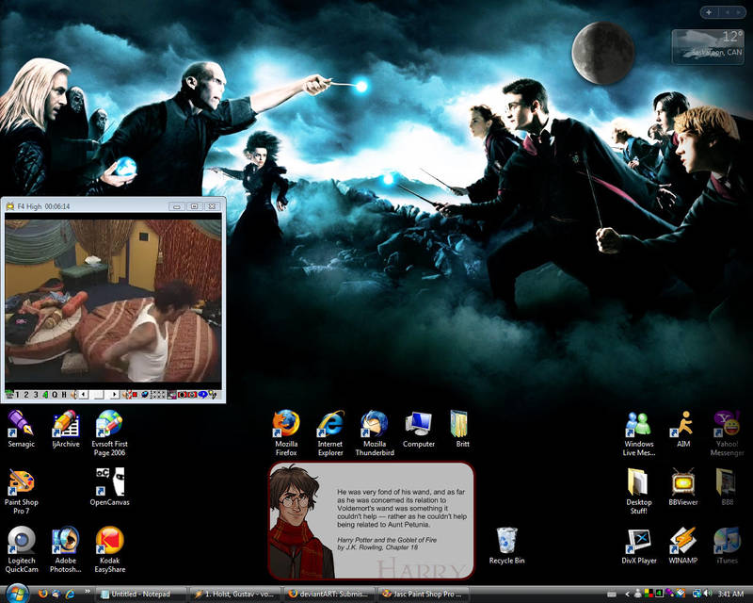Open the WINAMP desktop shortcut
753x603 pixels.
click(x=683, y=546)
